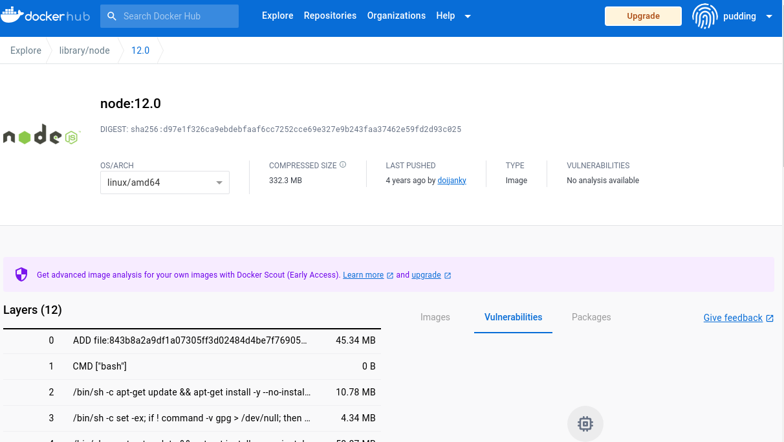Click the pudding username label

point(739,16)
